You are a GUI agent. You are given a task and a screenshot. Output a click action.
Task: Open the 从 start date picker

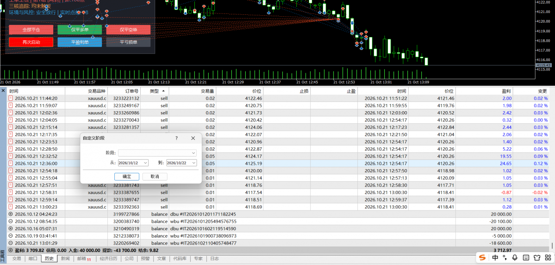coord(133,163)
